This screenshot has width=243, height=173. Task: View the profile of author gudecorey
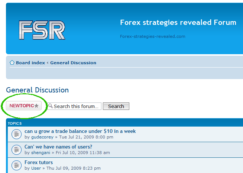tap(42, 137)
